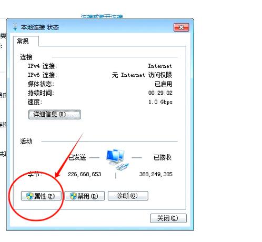Click the 禁用(D) disable button
This screenshot has height=242, width=262.
click(x=85, y=196)
